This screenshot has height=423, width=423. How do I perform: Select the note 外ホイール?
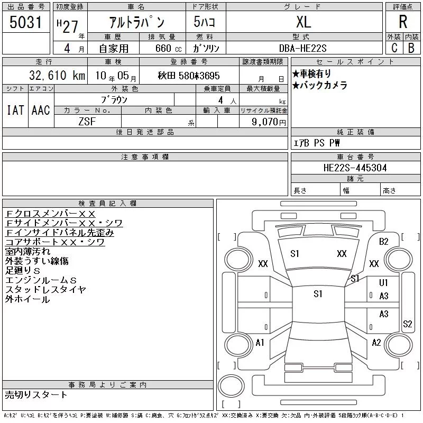(27, 299)
